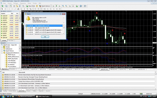Expand the Expert Advisors tree node
This screenshot has width=157, height=98.
(2, 51)
